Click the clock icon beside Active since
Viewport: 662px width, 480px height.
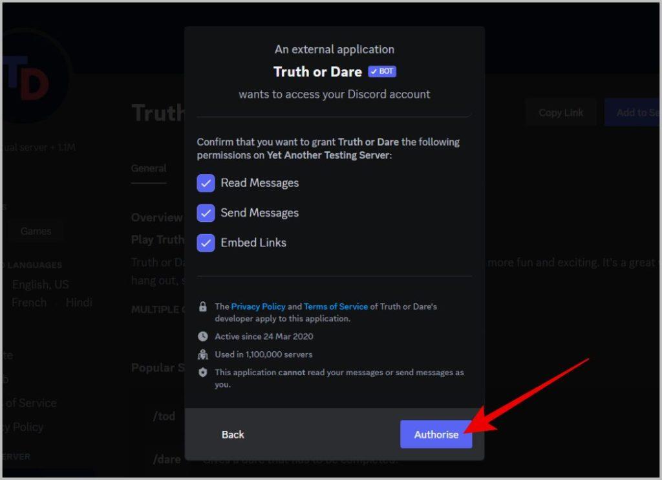(x=202, y=336)
